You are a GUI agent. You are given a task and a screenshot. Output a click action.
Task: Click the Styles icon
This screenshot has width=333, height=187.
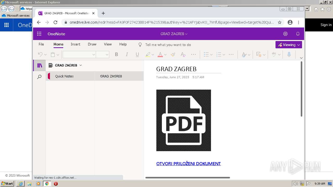[x=244, y=55]
